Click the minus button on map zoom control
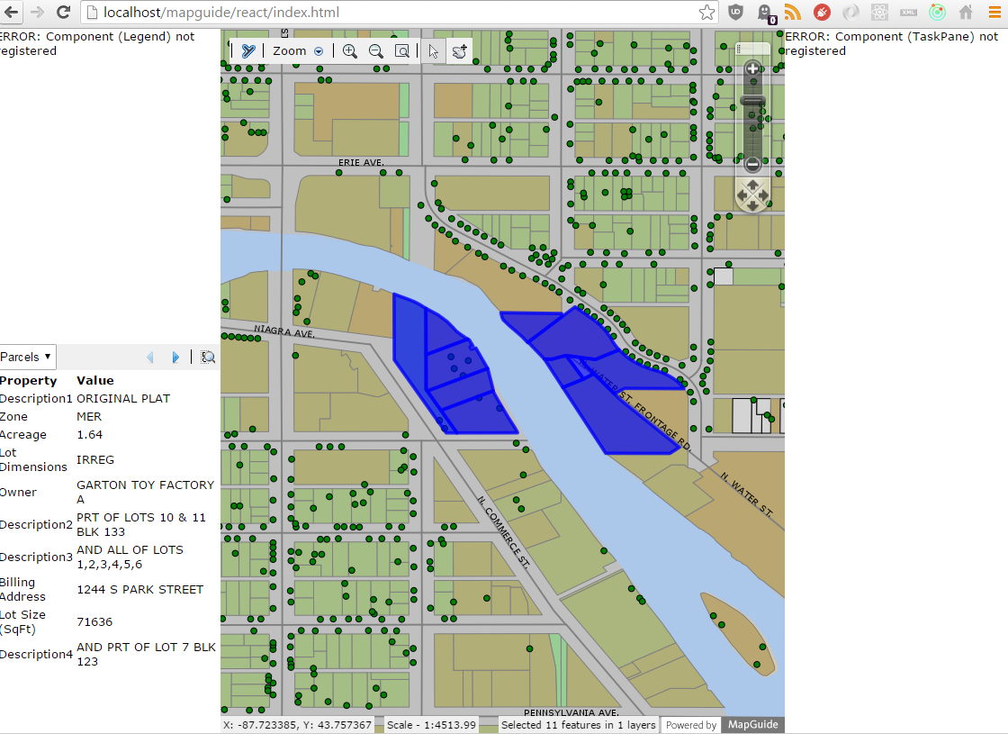This screenshot has width=1008, height=734. 752,165
